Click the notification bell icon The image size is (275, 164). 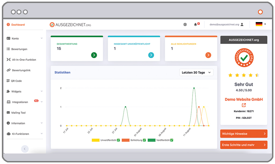pyautogui.click(x=195, y=24)
